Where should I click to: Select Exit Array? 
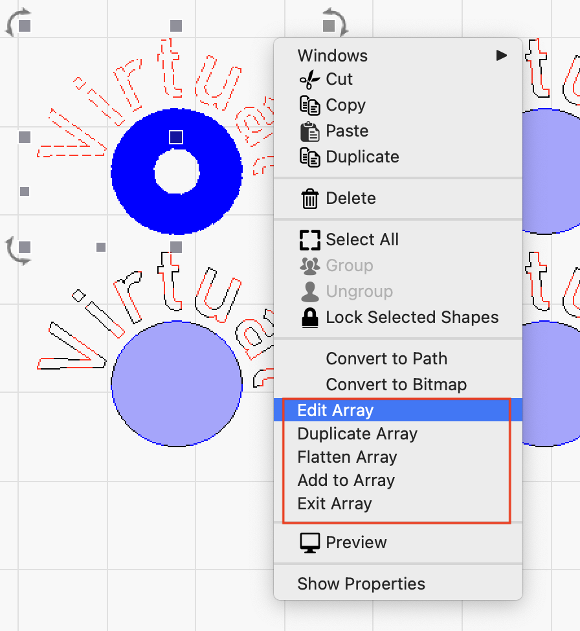(334, 504)
